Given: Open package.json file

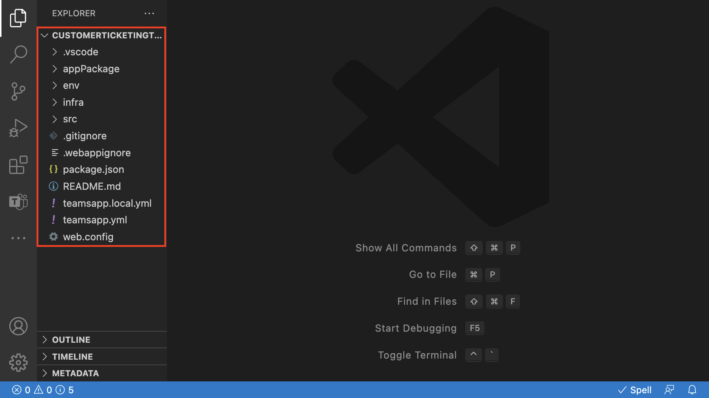Looking at the screenshot, I should 93,169.
